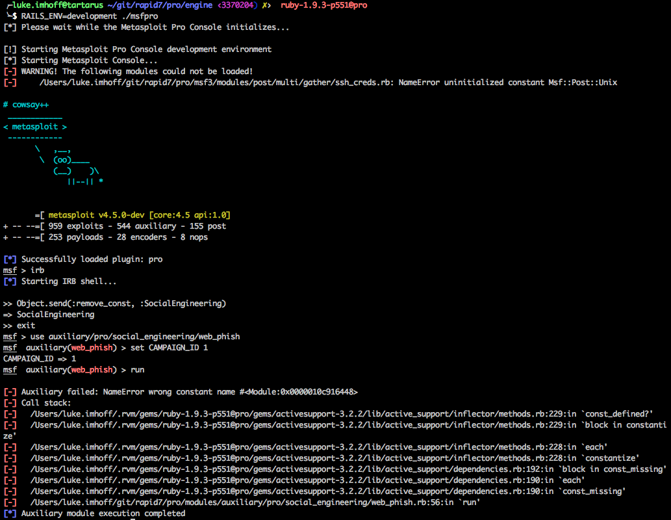Click the 'msf > irb' command line
Image resolution: width=671 pixels, height=520 pixels.
(23, 270)
